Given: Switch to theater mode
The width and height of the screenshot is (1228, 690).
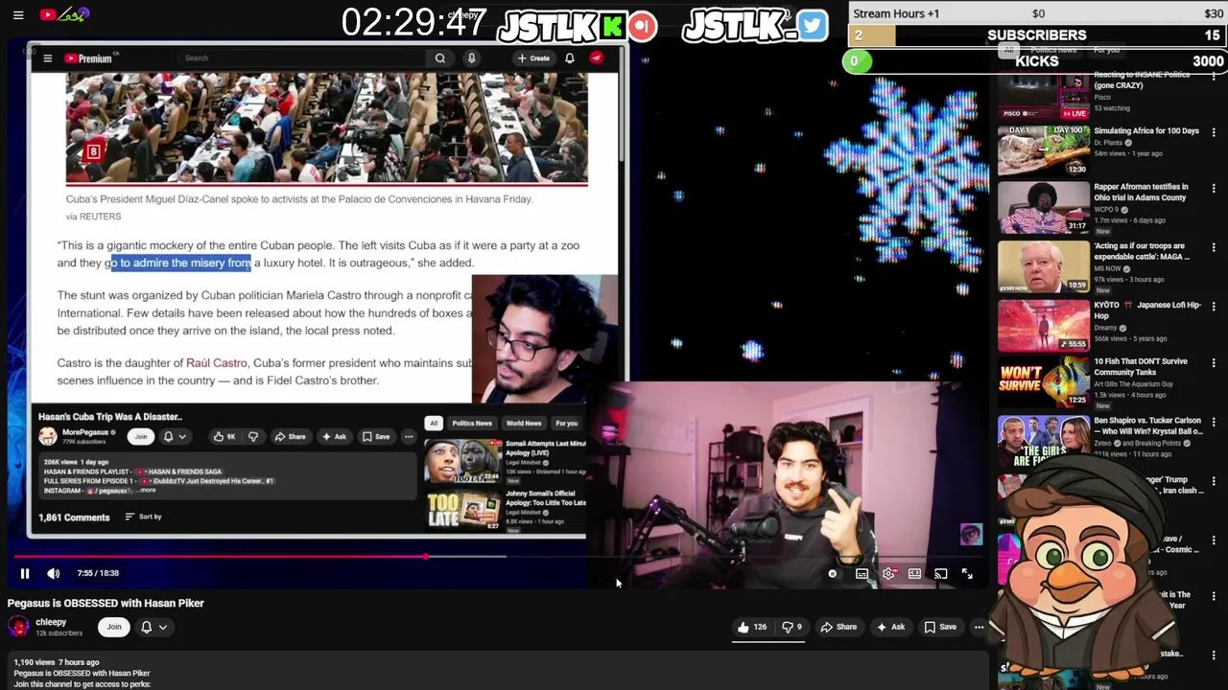Looking at the screenshot, I should [x=914, y=574].
